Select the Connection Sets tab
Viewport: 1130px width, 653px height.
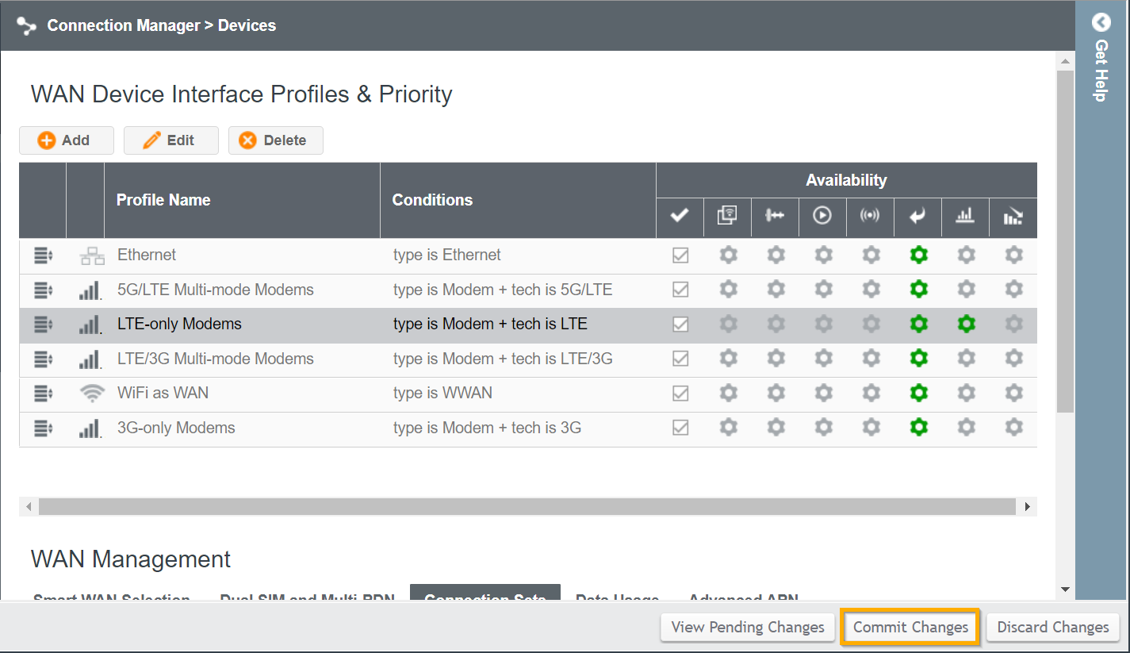tap(485, 593)
